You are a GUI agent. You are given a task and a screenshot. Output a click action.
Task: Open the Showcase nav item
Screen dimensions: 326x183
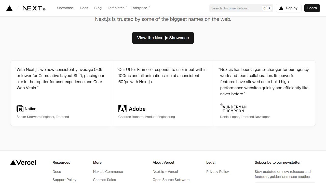pos(65,8)
